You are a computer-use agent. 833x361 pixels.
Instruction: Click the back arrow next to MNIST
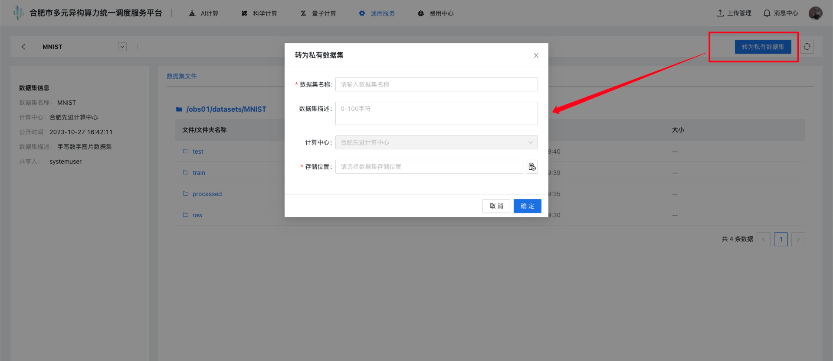click(23, 47)
